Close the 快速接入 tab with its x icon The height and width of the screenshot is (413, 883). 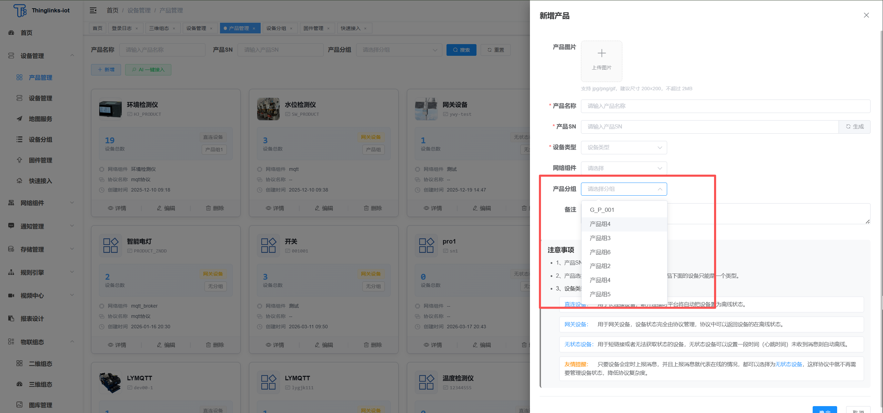coord(365,28)
